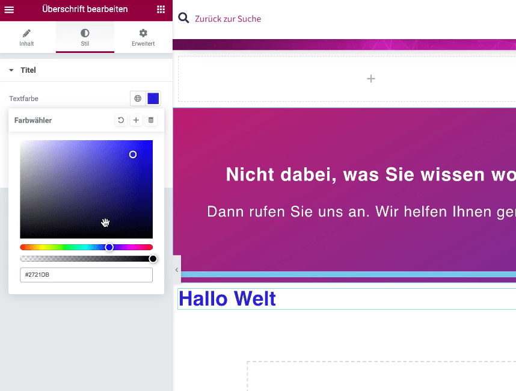Open the Elementor hamburger menu
The height and width of the screenshot is (391, 516).
click(x=9, y=10)
